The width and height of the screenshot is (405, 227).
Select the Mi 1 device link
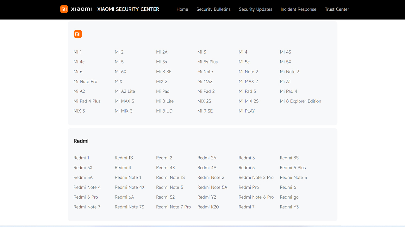point(78,52)
